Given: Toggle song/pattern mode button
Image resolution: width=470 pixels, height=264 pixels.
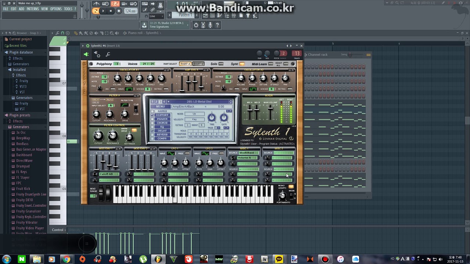Looking at the screenshot, I should pyautogui.click(x=95, y=11).
